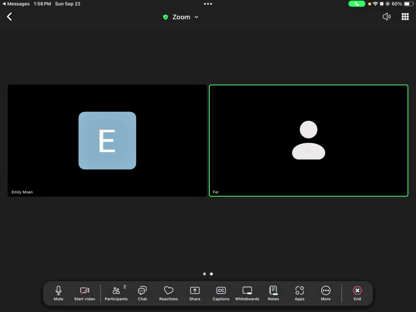Viewport: 416px width, 312px height.
Task: Open the Apps panel
Action: click(x=299, y=293)
